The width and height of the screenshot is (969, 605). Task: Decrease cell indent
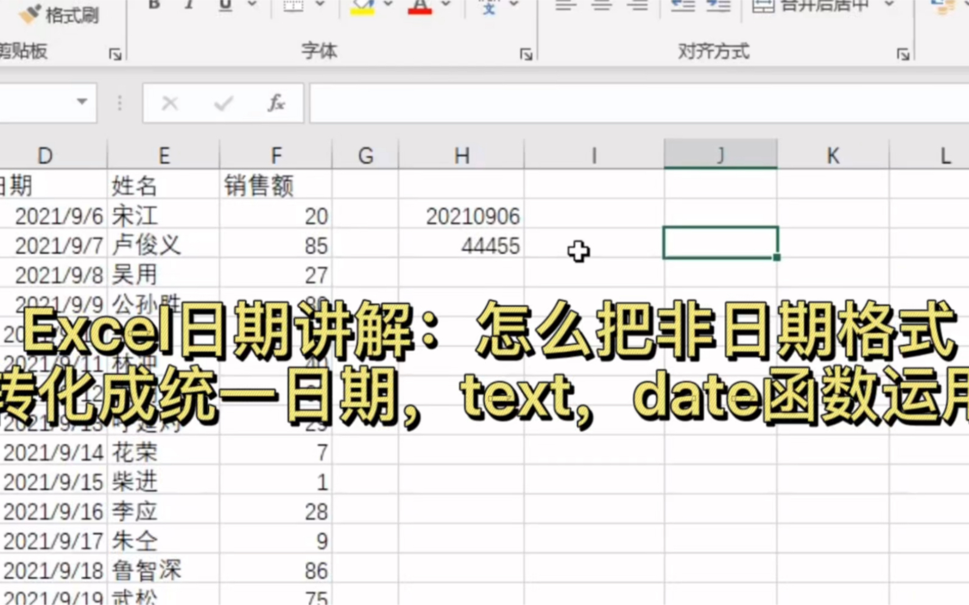pos(682,5)
